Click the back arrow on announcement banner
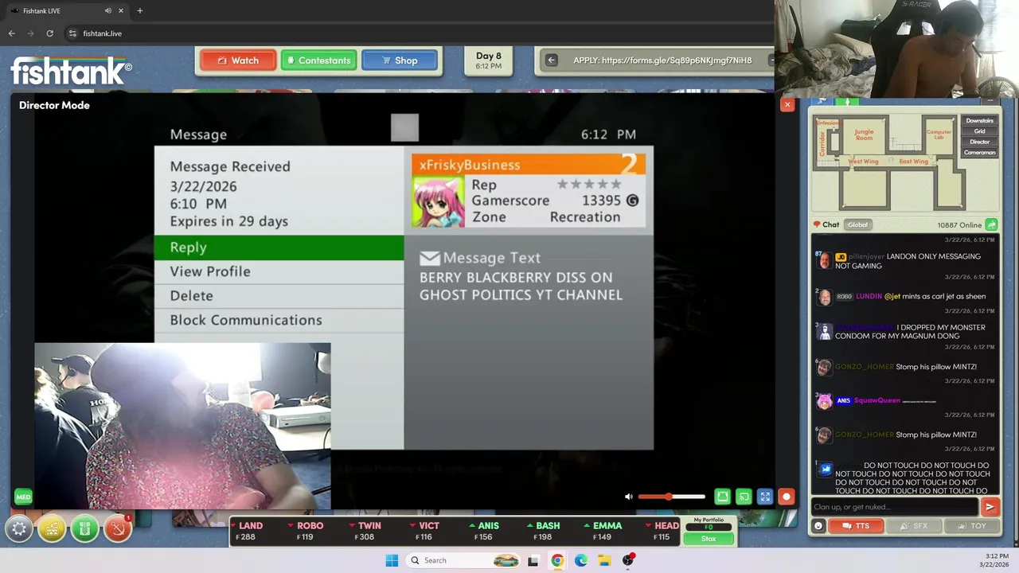This screenshot has height=573, width=1019. [551, 60]
